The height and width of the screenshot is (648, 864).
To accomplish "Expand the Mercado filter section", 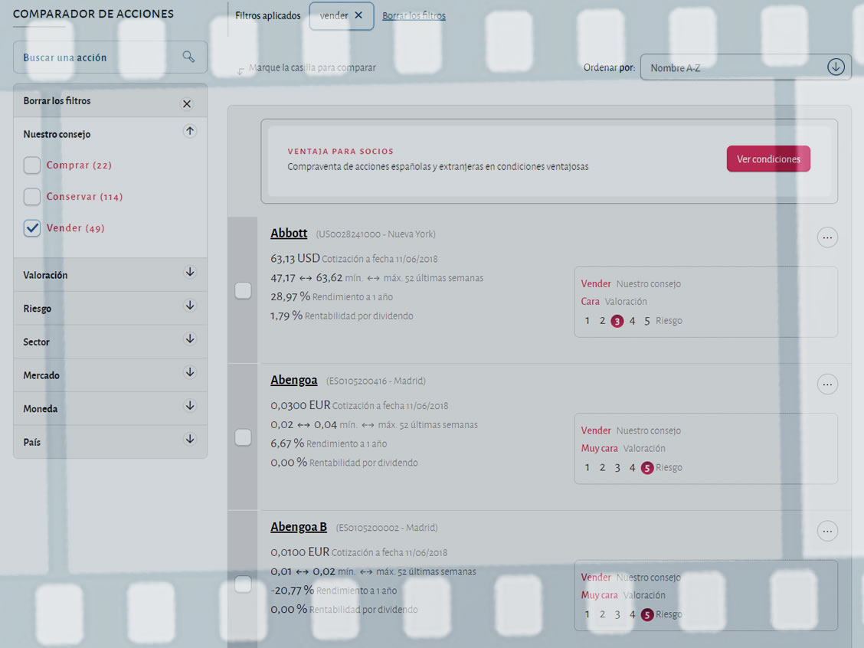I will click(x=190, y=373).
